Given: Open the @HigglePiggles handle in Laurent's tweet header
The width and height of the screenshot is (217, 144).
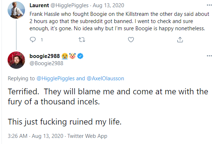Looking at the screenshot, I should pos(70,5).
